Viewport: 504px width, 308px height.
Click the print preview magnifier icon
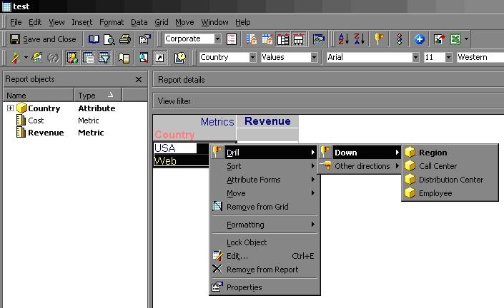pos(109,39)
